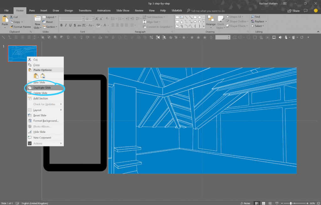Open Reading View from the status bar
Image resolution: width=321 pixels, height=205 pixels.
click(x=271, y=203)
